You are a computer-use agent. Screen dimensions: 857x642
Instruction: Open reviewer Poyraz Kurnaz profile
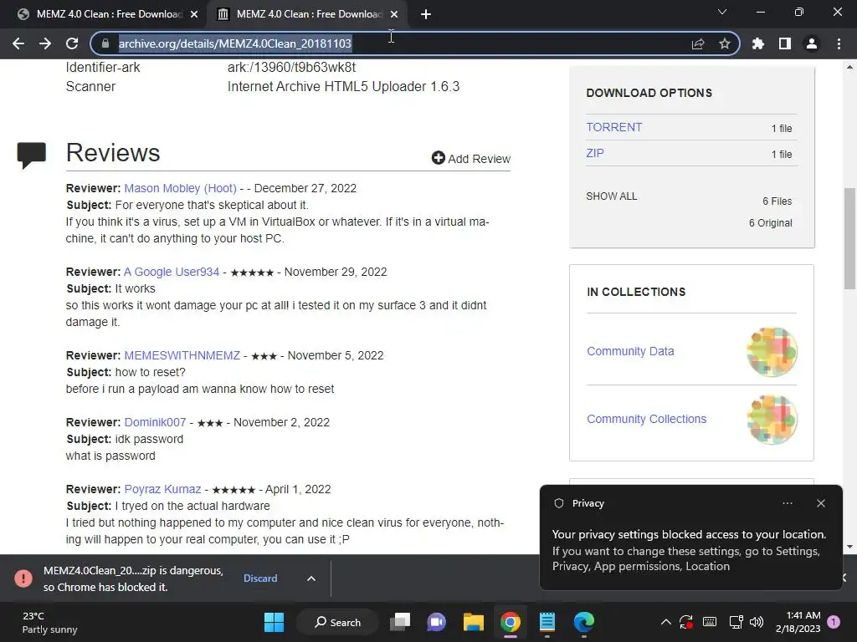pos(162,489)
